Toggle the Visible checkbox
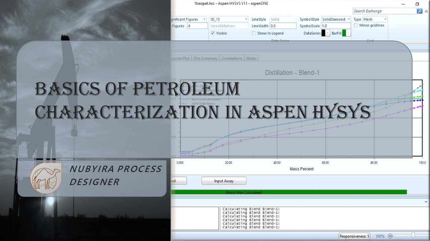 pos(213,33)
